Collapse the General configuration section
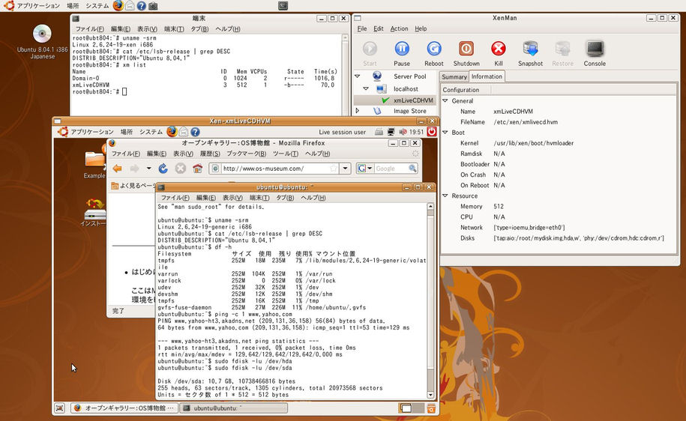The width and height of the screenshot is (686, 421). coord(445,100)
